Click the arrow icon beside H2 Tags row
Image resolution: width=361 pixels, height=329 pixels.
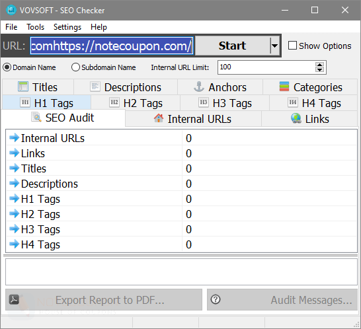15,213
